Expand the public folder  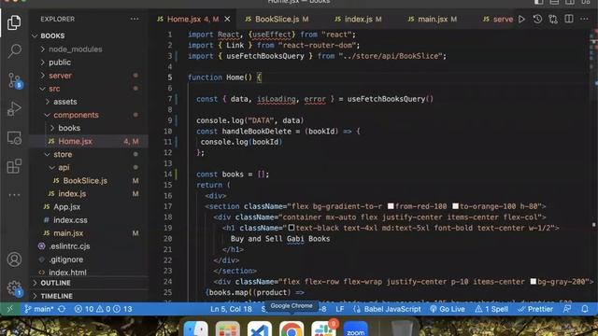coord(60,63)
